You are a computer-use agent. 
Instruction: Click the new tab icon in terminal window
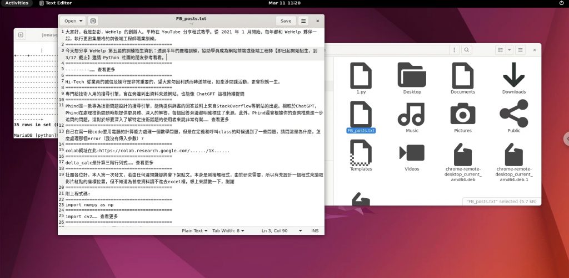point(21,35)
